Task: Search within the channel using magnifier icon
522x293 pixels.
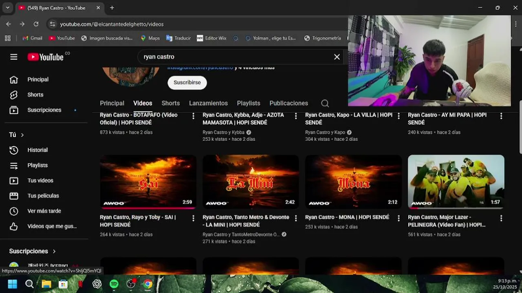Action: pos(325,103)
